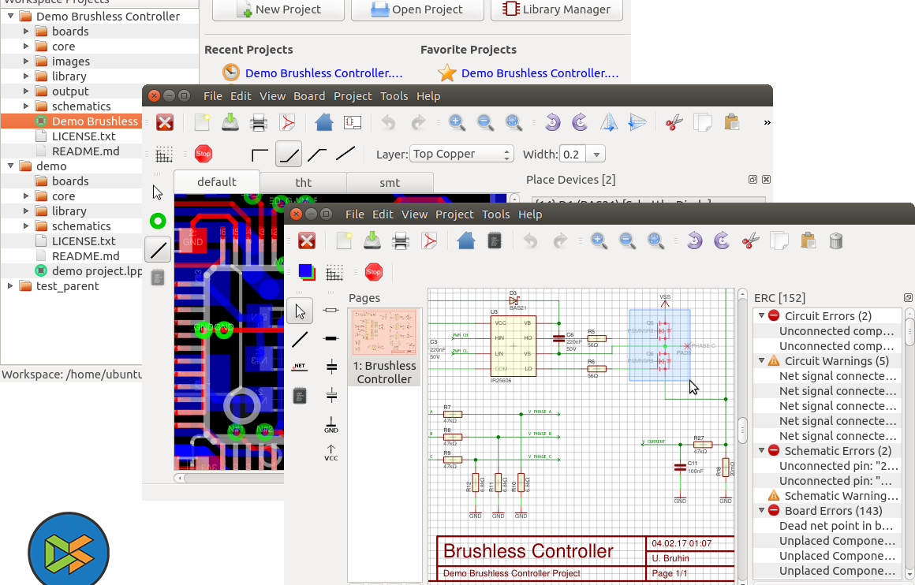The width and height of the screenshot is (915, 585).
Task: Open the Board menu in board editor
Action: coord(309,96)
